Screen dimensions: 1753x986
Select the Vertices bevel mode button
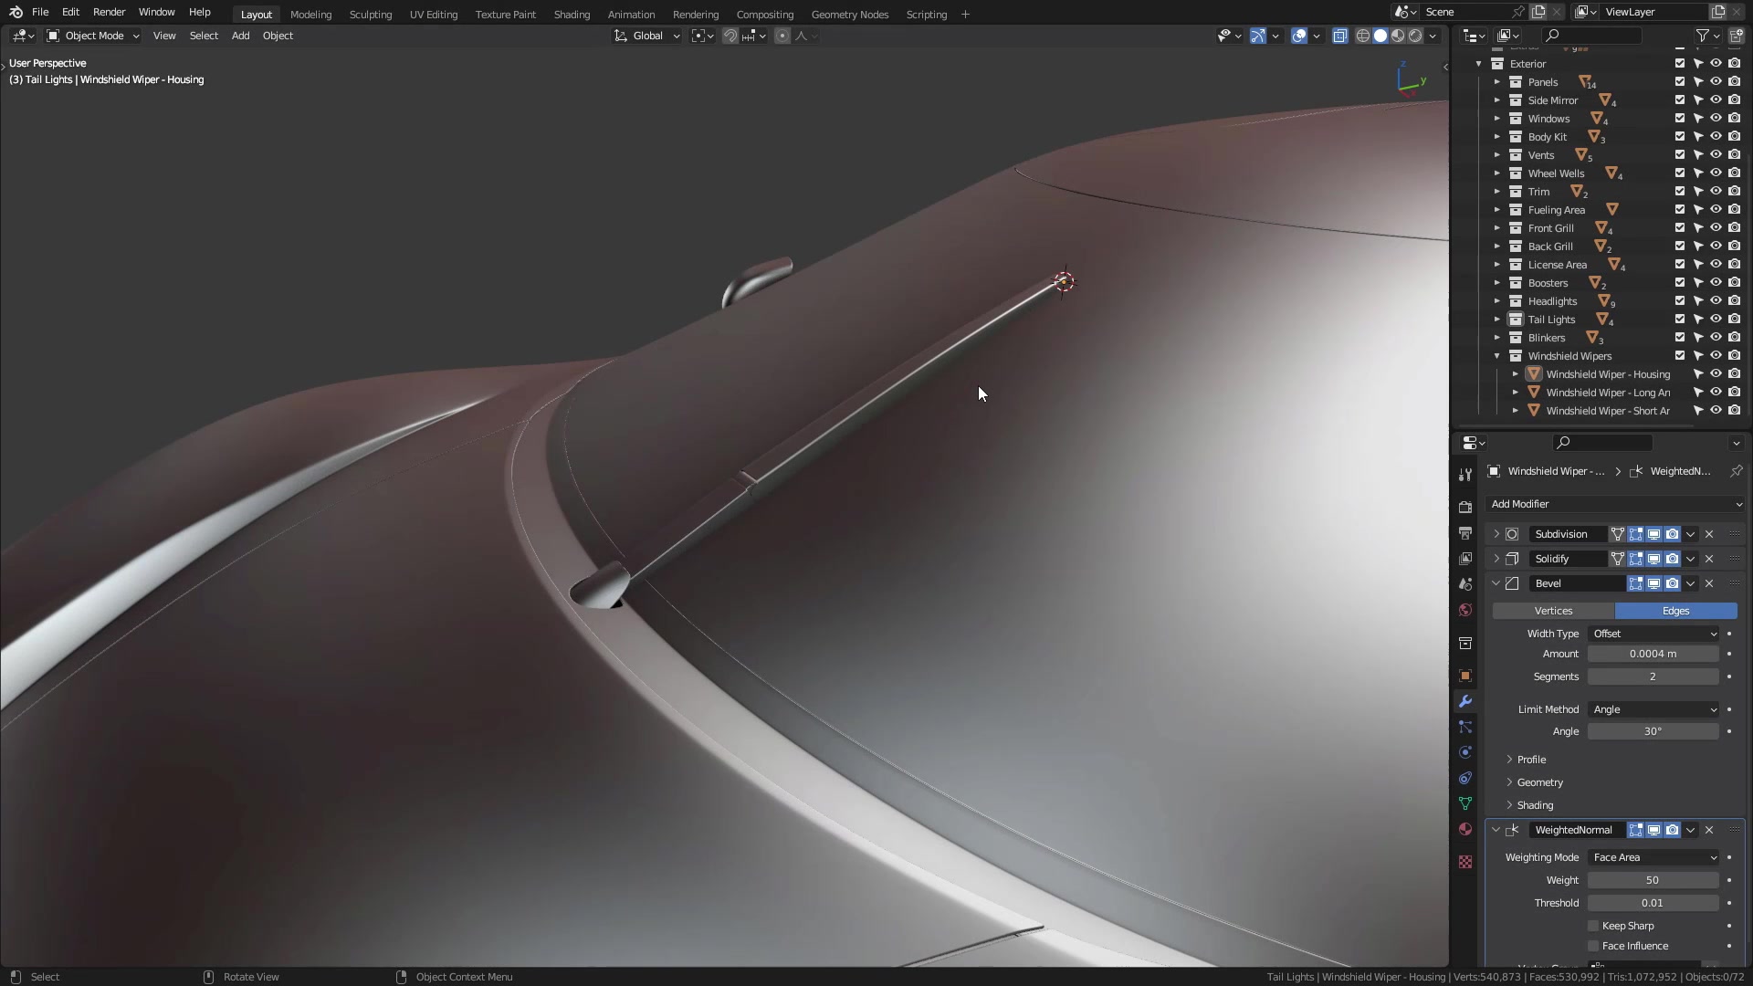coord(1553,611)
